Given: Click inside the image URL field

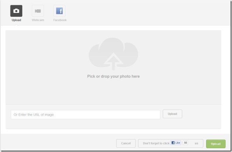Looking at the screenshot, I should (x=86, y=115).
